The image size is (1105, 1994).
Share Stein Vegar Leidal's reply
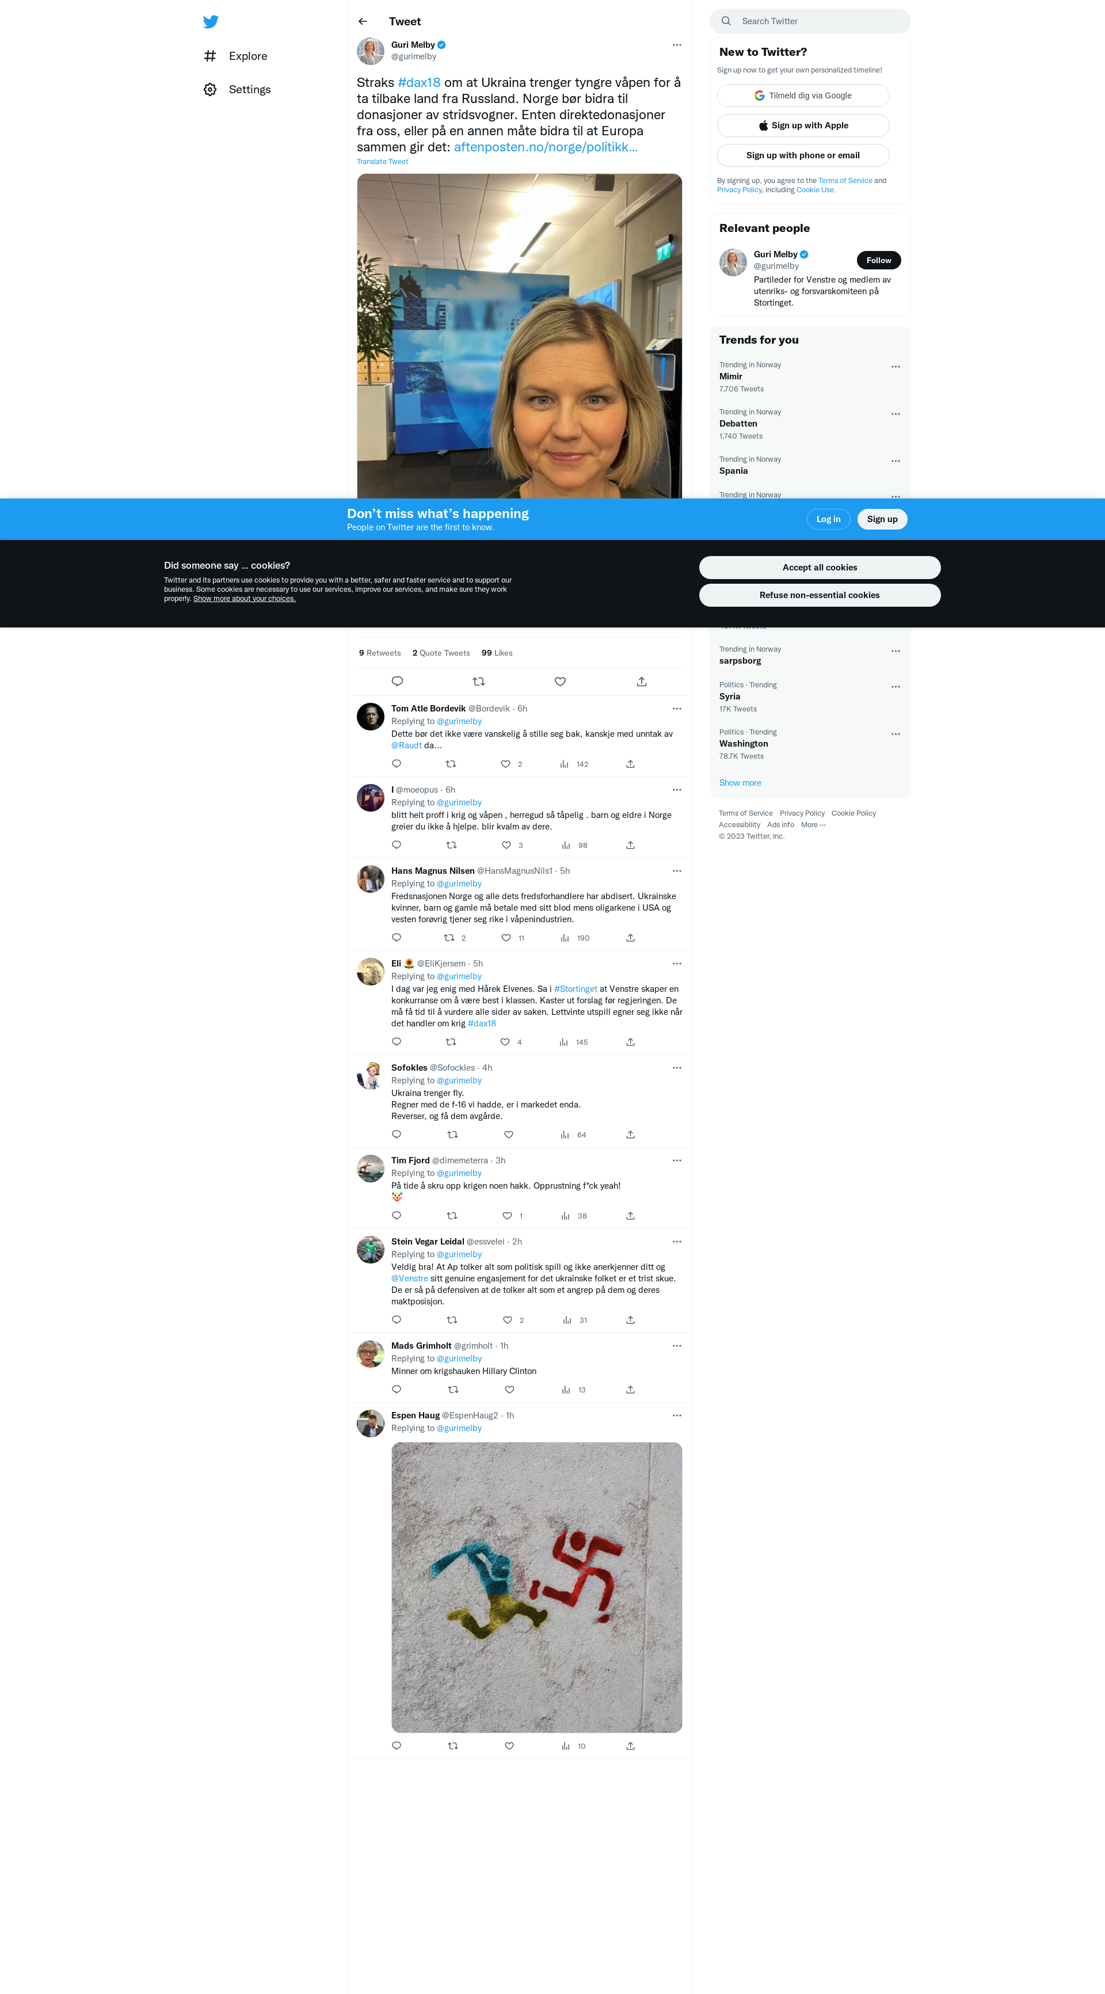[631, 1321]
